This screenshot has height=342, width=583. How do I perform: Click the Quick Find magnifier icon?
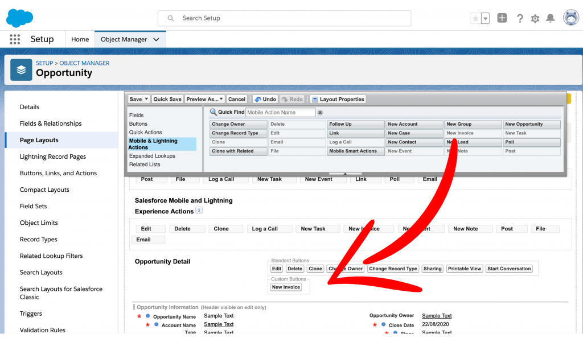coord(213,112)
